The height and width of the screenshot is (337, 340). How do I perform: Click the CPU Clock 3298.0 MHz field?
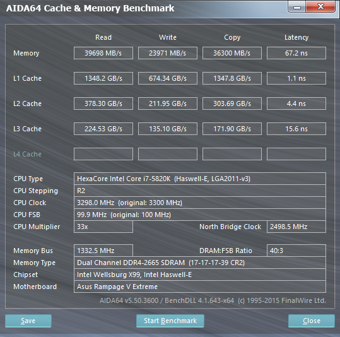[x=200, y=203]
